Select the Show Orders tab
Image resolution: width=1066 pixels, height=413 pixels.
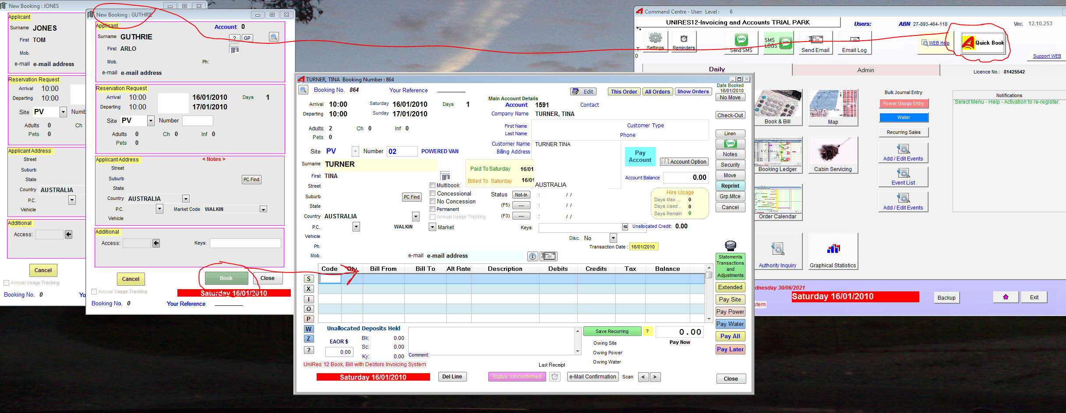[x=693, y=91]
